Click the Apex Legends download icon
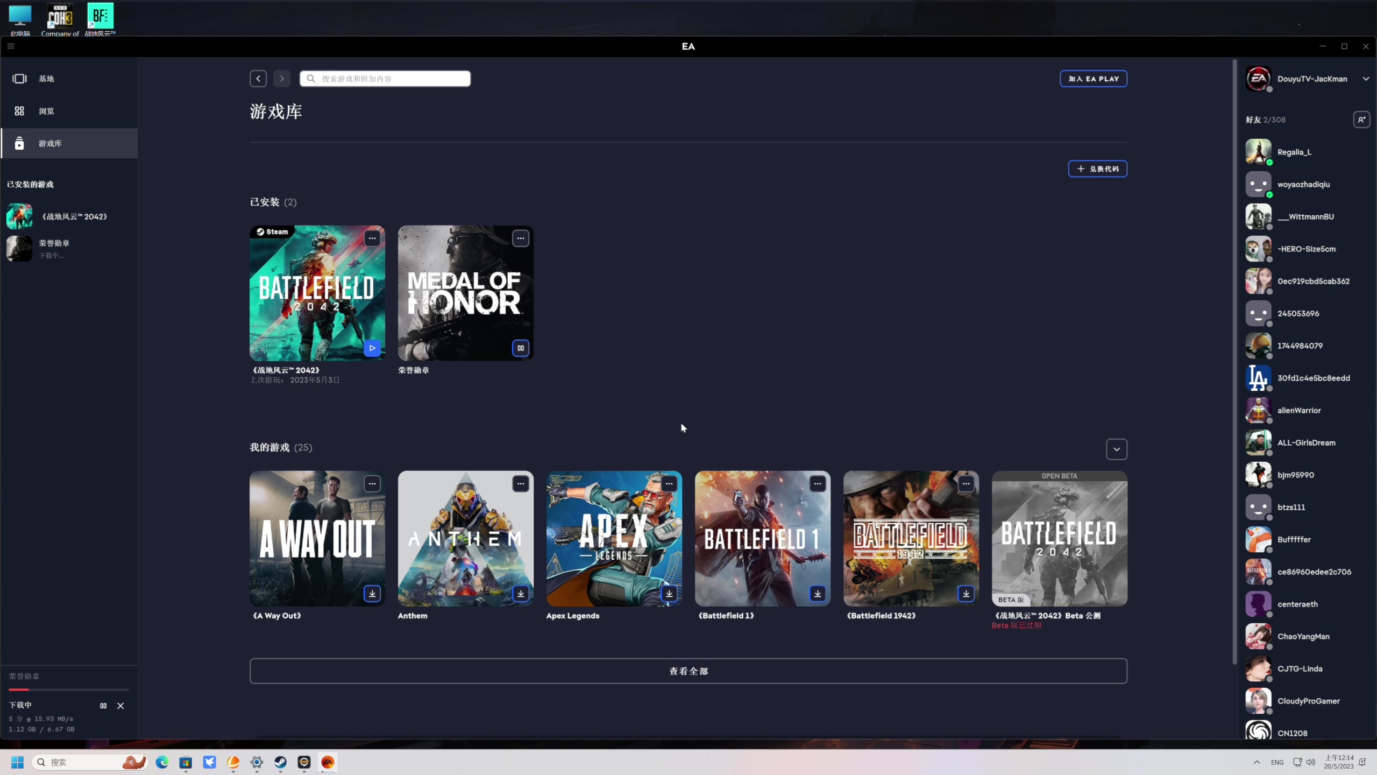Screen dimensions: 1377x775 pyautogui.click(x=669, y=594)
